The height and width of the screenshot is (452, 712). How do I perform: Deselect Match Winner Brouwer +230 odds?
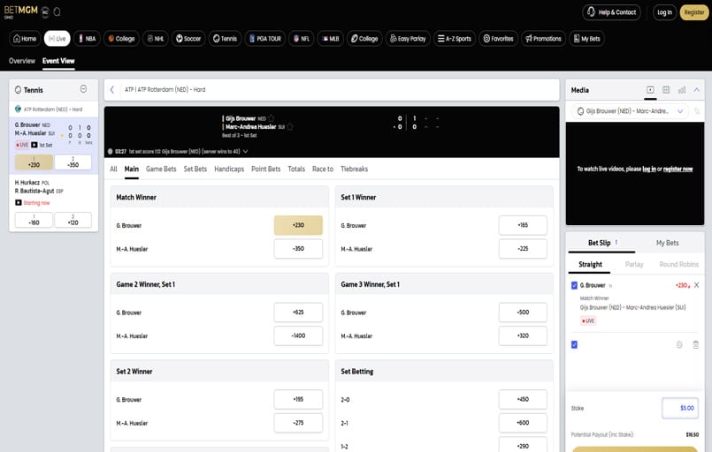tap(298, 225)
